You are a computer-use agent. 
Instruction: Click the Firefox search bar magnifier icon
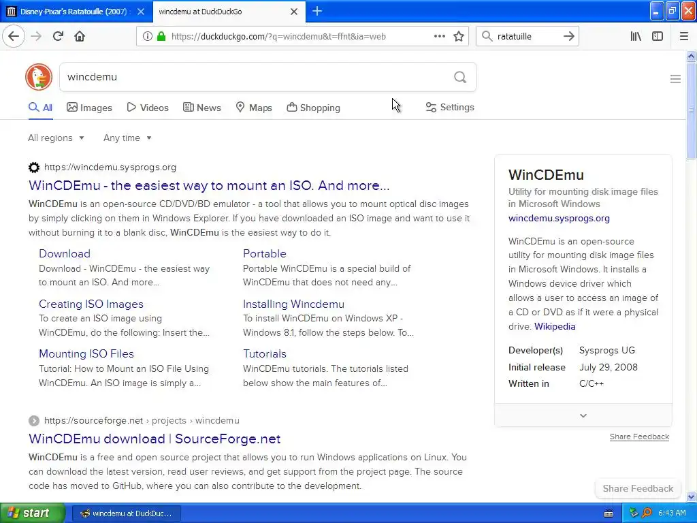pos(487,36)
